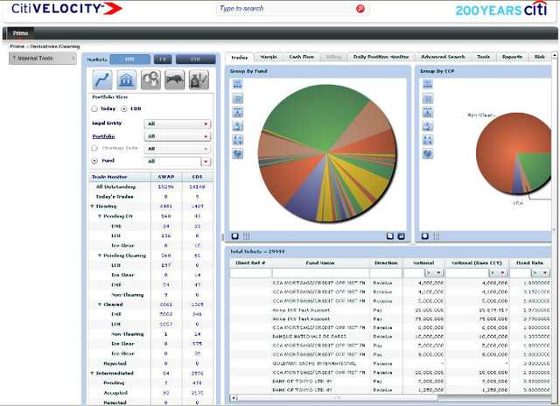The image size is (560, 406).
Task: Open the Strategy Code dropdown
Action: click(178, 149)
